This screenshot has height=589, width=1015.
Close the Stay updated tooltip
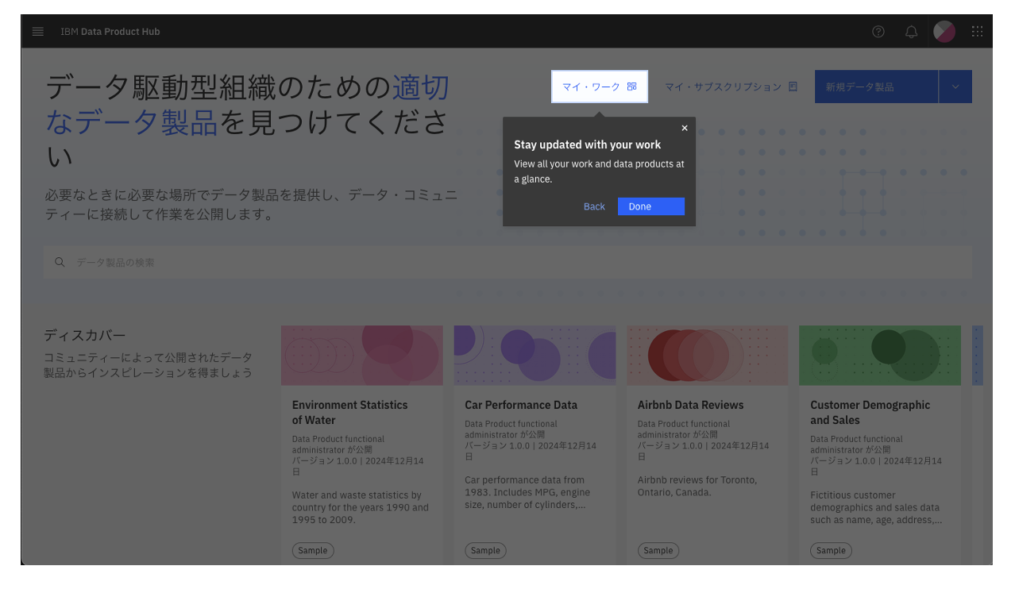pos(684,128)
